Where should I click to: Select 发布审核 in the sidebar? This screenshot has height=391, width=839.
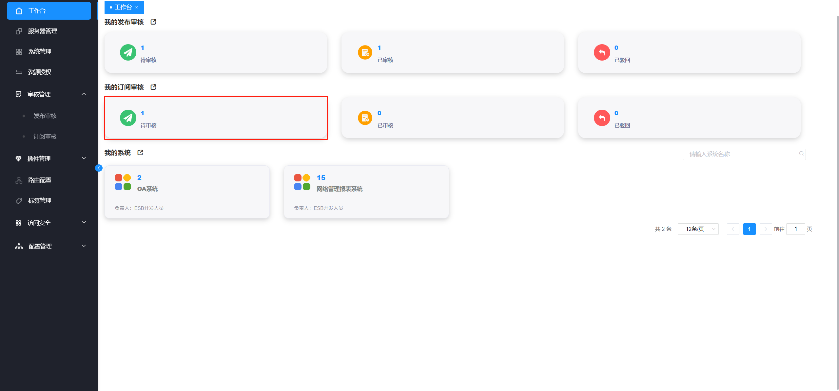tap(45, 116)
